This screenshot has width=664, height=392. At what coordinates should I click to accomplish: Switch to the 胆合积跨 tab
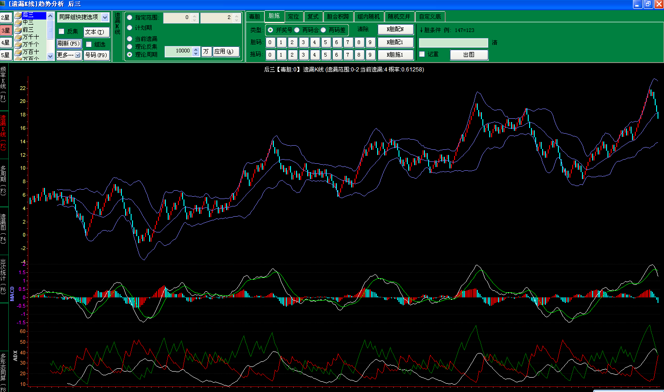click(338, 17)
